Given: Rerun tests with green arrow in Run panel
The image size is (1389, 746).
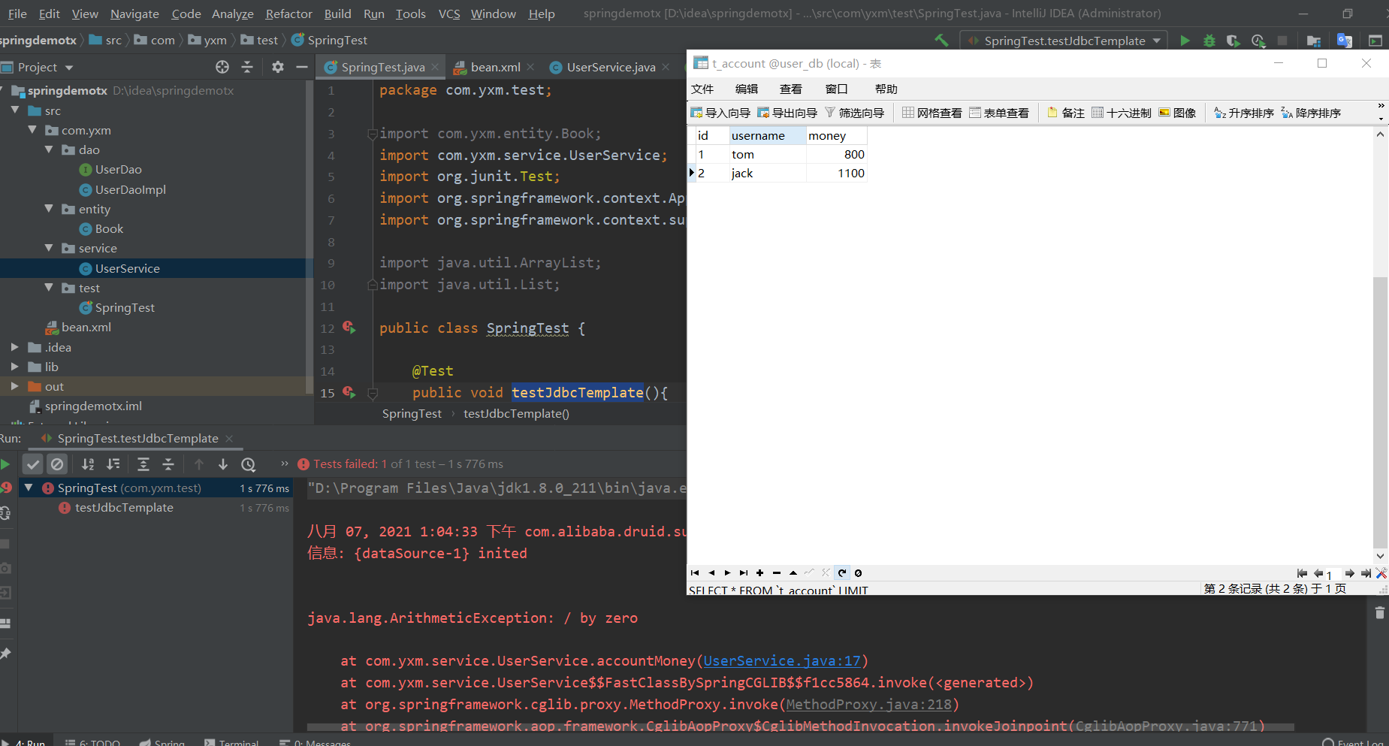Looking at the screenshot, I should click(x=5, y=464).
